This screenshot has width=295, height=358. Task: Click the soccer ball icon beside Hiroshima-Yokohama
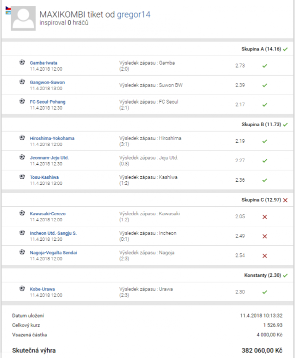22,138
